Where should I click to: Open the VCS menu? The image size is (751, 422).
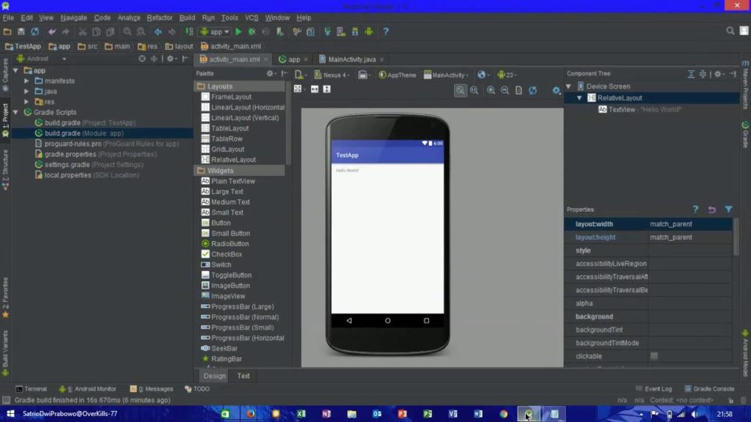click(x=252, y=18)
